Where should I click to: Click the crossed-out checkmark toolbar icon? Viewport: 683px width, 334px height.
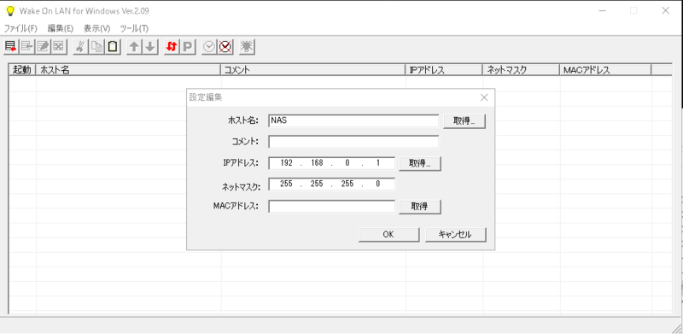click(225, 47)
